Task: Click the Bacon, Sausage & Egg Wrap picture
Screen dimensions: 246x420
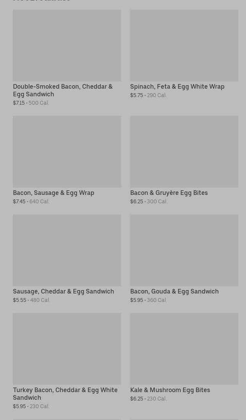Action: tap(67, 151)
